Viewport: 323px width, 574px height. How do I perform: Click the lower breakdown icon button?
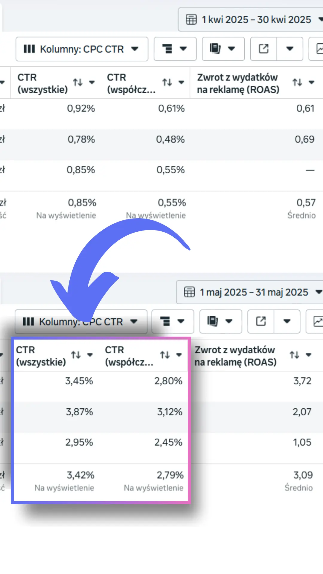173,321
